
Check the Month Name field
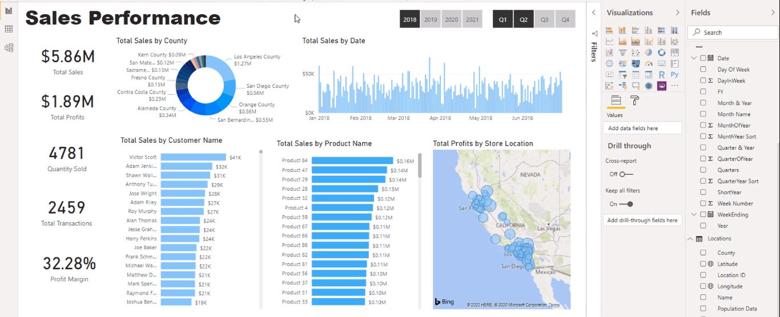[703, 114]
